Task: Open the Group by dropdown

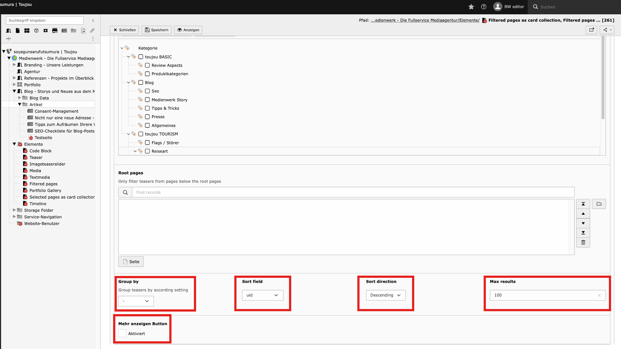Action: (136, 301)
